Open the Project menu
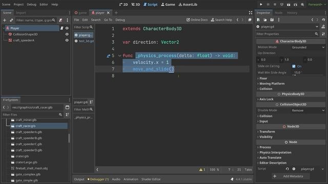The width and height of the screenshot is (328, 184). (x=18, y=5)
